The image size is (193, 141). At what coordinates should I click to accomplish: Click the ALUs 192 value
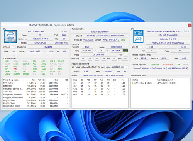pyautogui.click(x=180, y=51)
